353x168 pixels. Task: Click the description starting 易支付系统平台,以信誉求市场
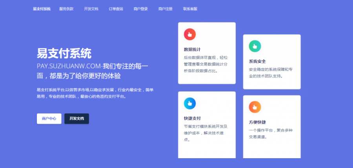tap(95, 93)
